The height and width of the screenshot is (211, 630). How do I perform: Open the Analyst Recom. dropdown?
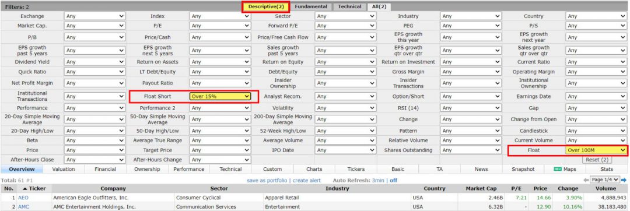(x=345, y=96)
